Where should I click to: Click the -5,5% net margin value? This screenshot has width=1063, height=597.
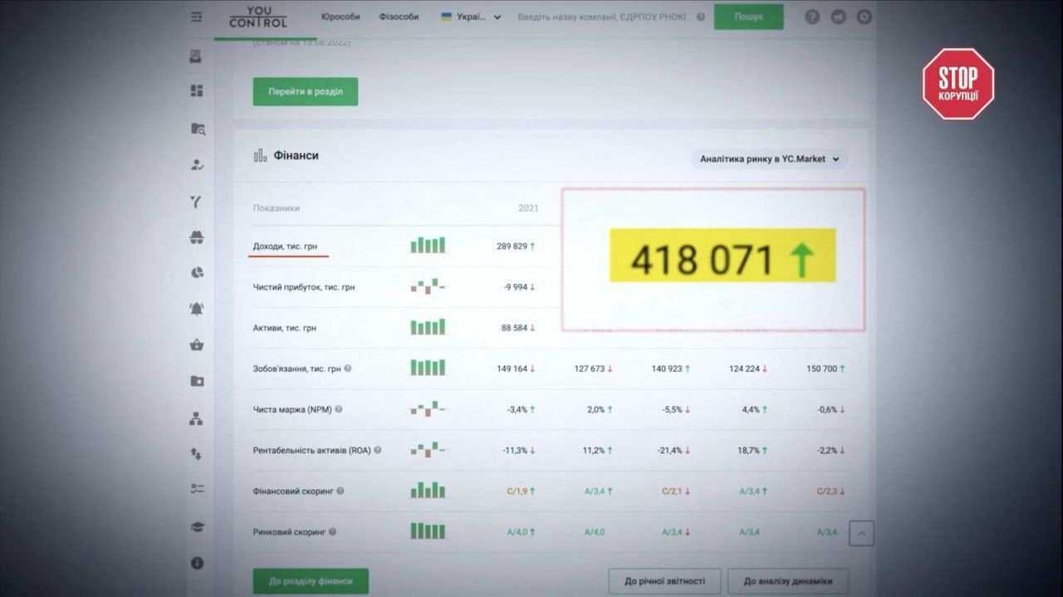672,409
